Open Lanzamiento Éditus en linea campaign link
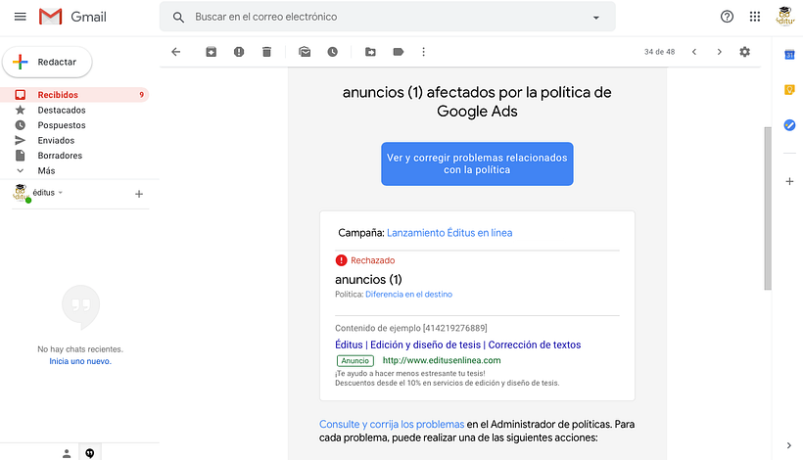The width and height of the screenshot is (803, 460). 449,233
